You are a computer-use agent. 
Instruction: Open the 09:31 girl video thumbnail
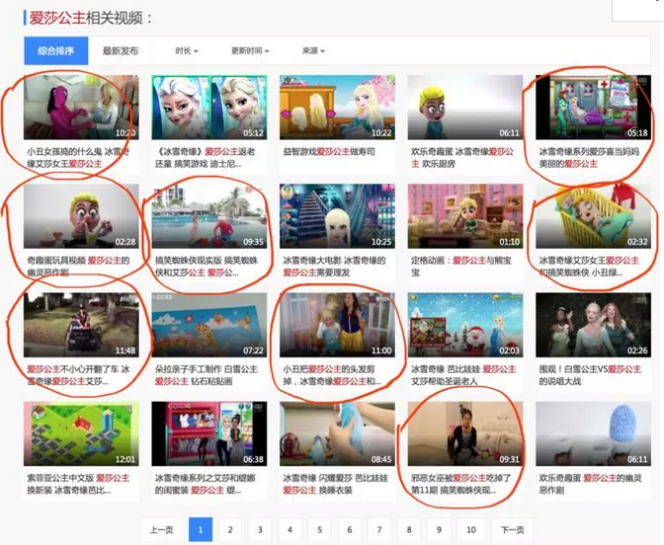coord(465,433)
